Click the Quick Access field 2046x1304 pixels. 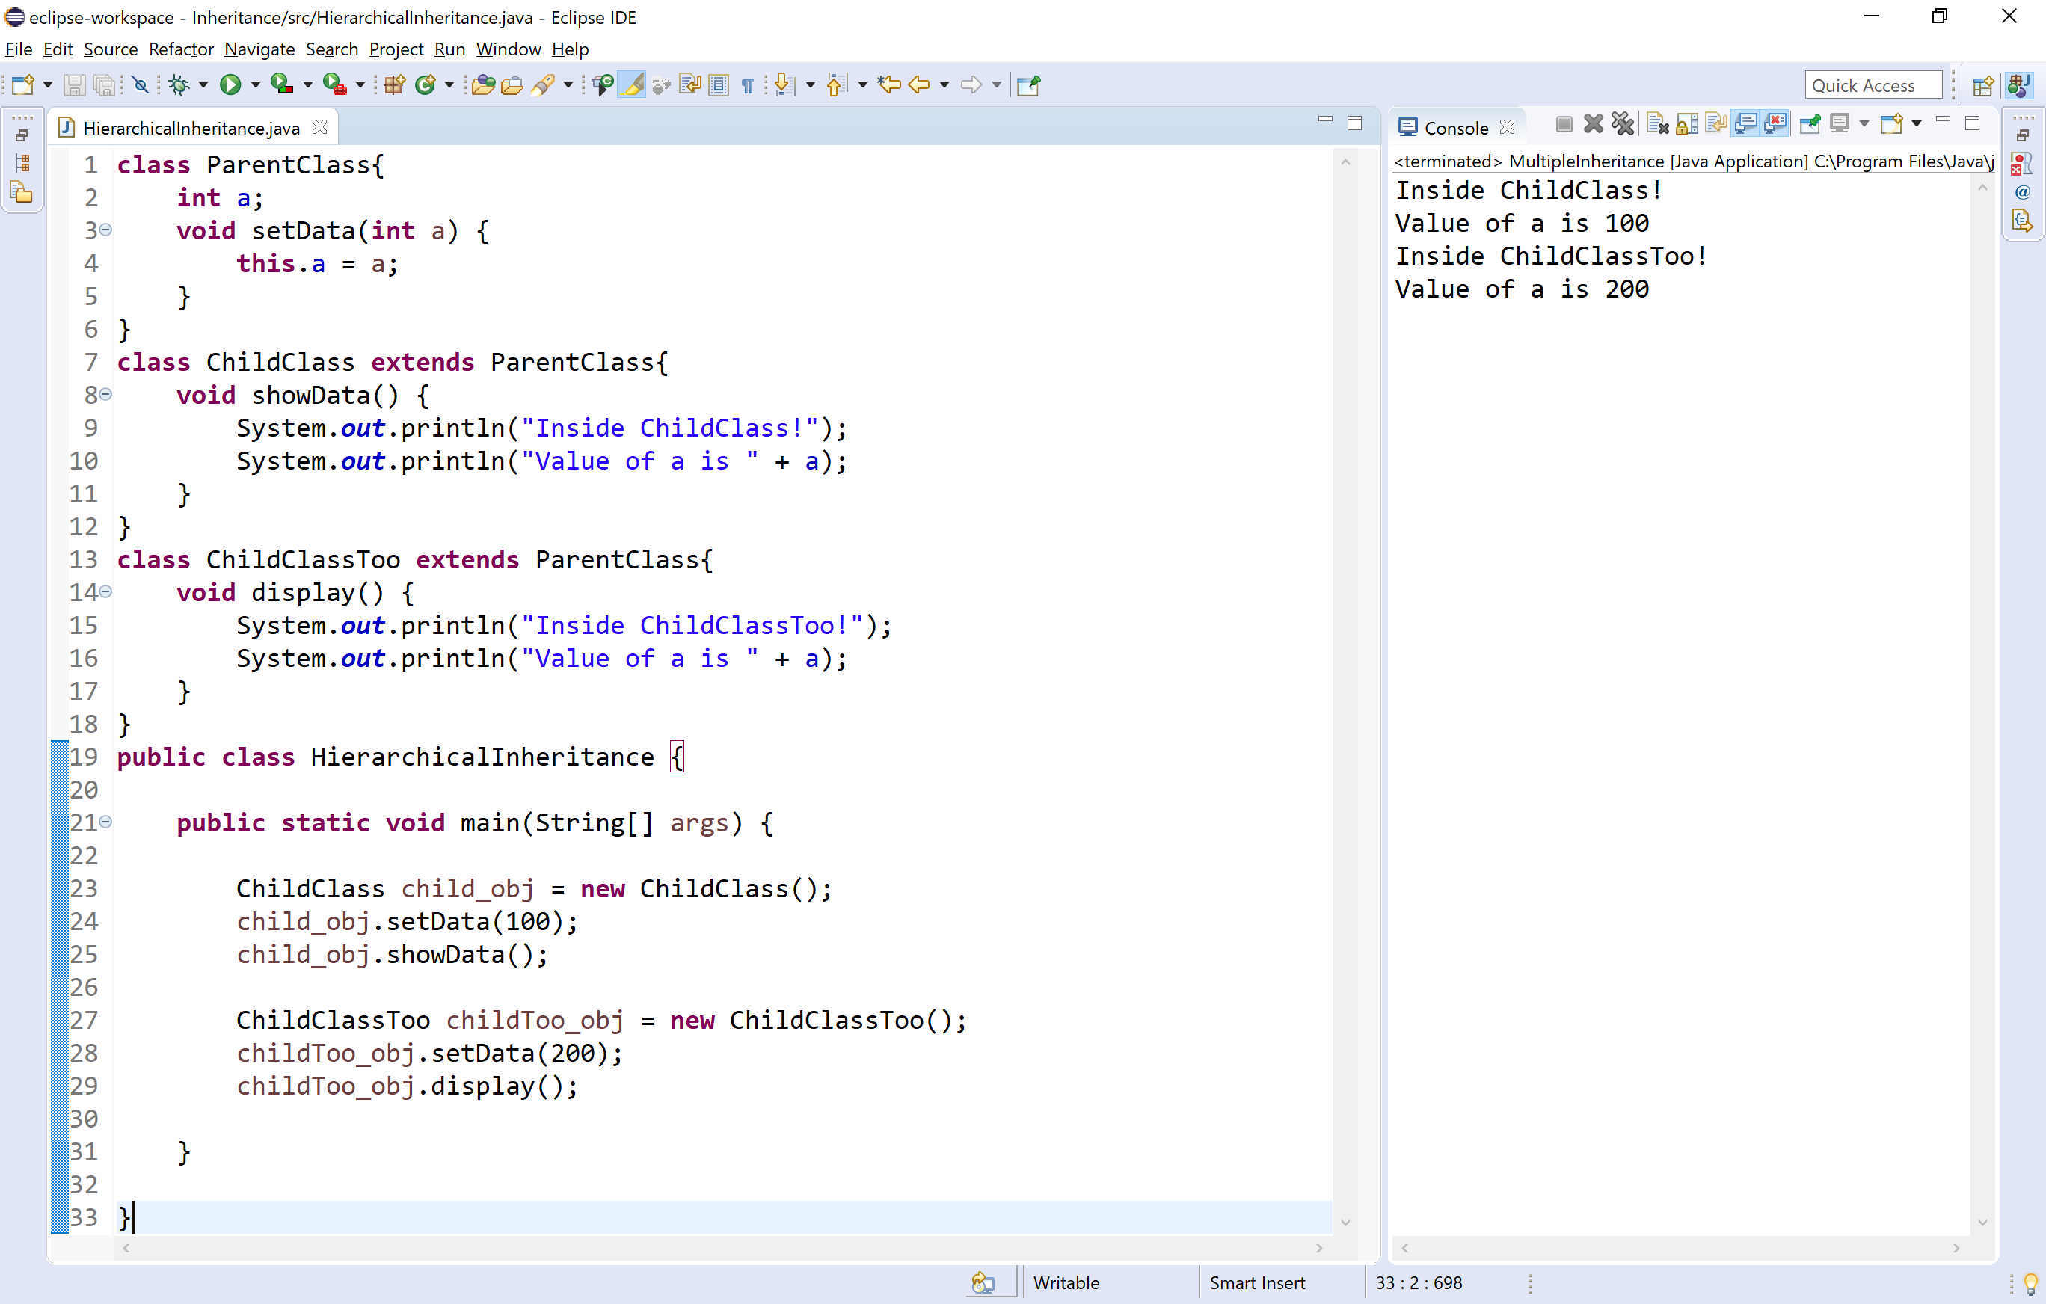pos(1873,84)
